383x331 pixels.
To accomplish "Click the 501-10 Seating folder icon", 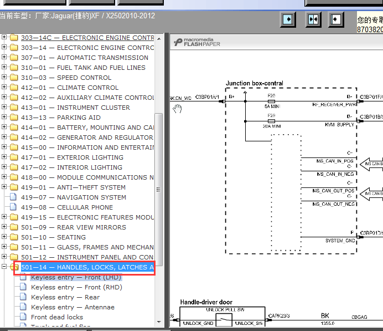I will 14,237.
